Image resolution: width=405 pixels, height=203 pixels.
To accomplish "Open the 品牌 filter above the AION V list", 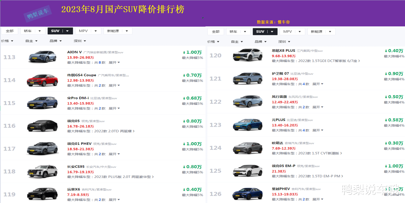I will point(56,41).
